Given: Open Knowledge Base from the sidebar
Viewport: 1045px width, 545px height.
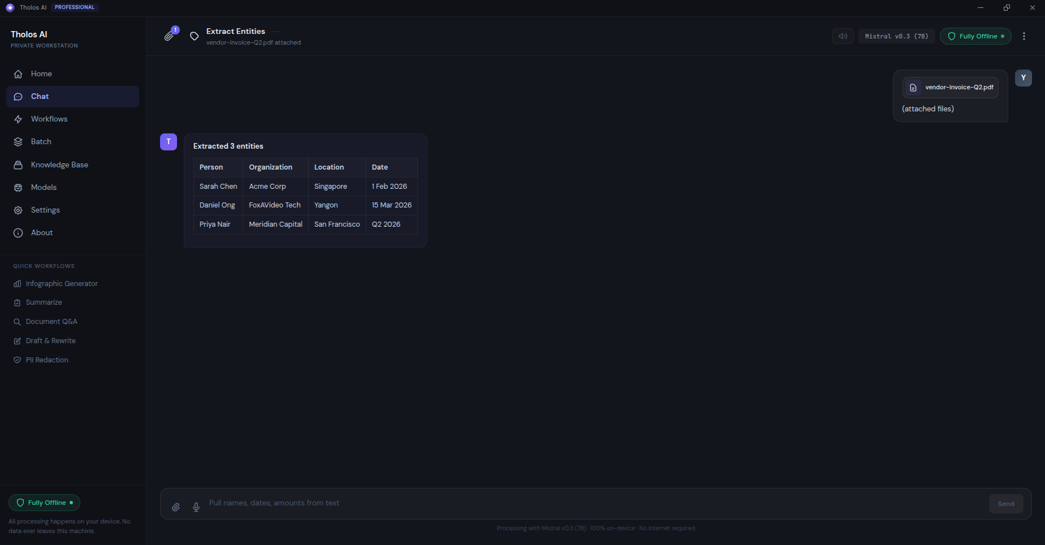Looking at the screenshot, I should pos(72,165).
